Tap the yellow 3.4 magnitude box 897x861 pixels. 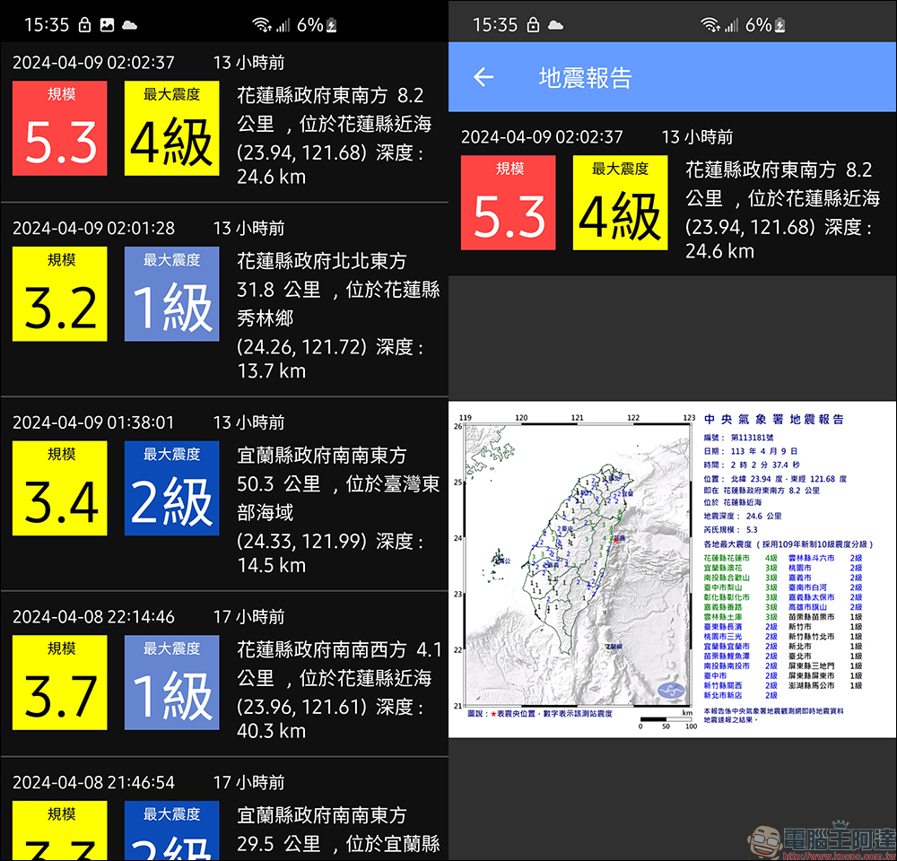[x=59, y=488]
